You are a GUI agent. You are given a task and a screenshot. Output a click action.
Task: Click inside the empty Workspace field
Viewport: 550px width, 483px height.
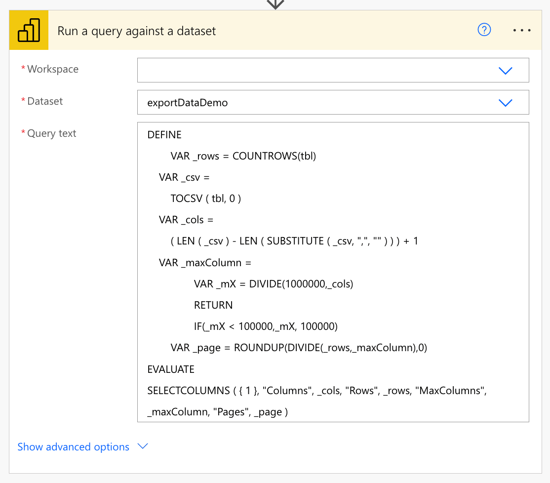pos(333,70)
